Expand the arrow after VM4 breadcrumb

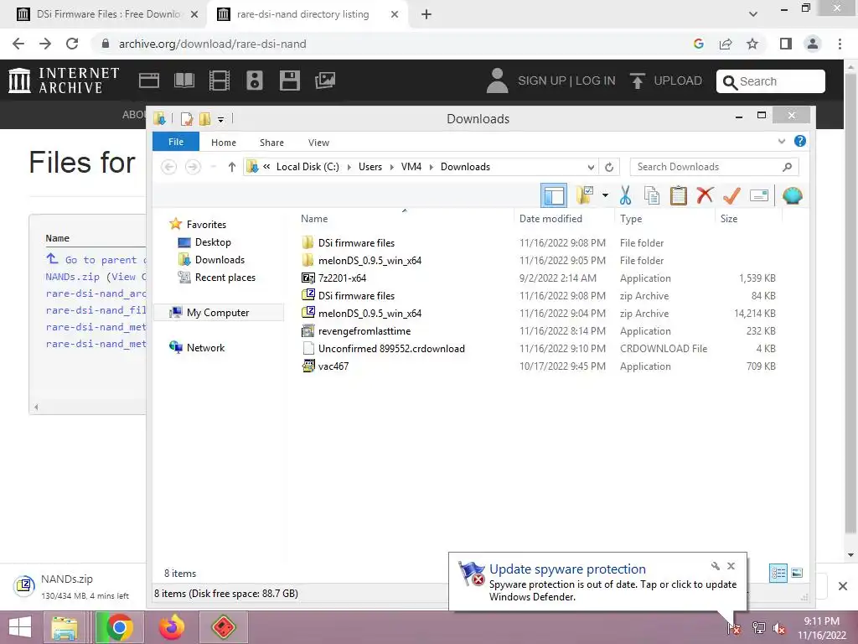(x=432, y=167)
